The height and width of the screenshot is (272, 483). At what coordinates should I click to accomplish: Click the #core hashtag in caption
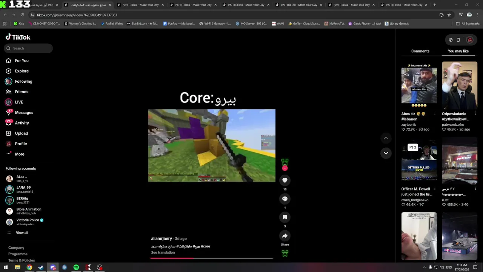pyautogui.click(x=206, y=246)
